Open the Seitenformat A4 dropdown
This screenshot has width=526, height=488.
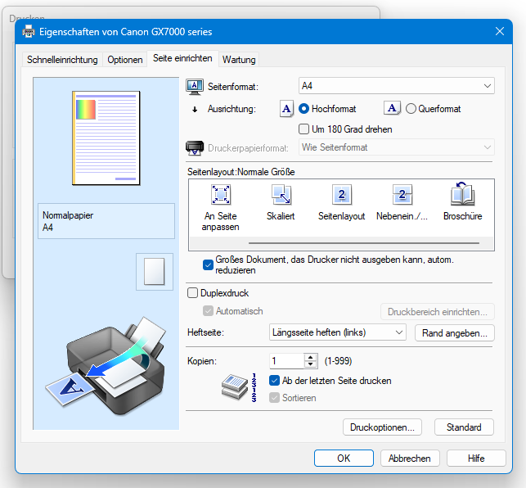[x=397, y=86]
